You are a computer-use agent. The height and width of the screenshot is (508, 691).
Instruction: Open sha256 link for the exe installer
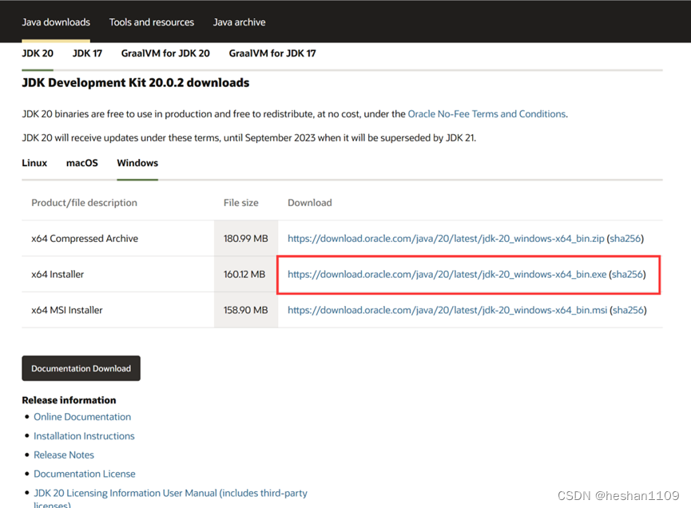627,274
